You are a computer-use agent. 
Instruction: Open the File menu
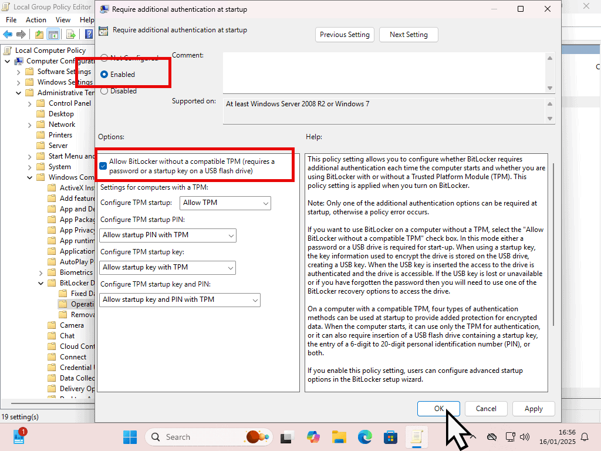(x=11, y=20)
